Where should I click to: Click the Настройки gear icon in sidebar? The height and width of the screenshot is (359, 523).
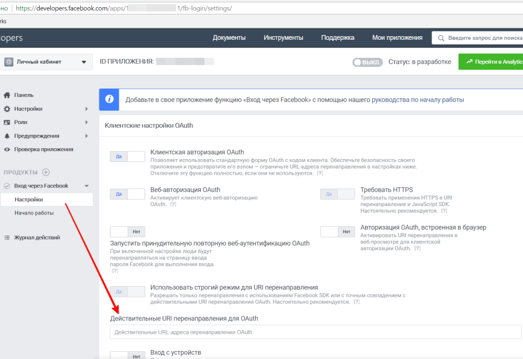click(7, 109)
